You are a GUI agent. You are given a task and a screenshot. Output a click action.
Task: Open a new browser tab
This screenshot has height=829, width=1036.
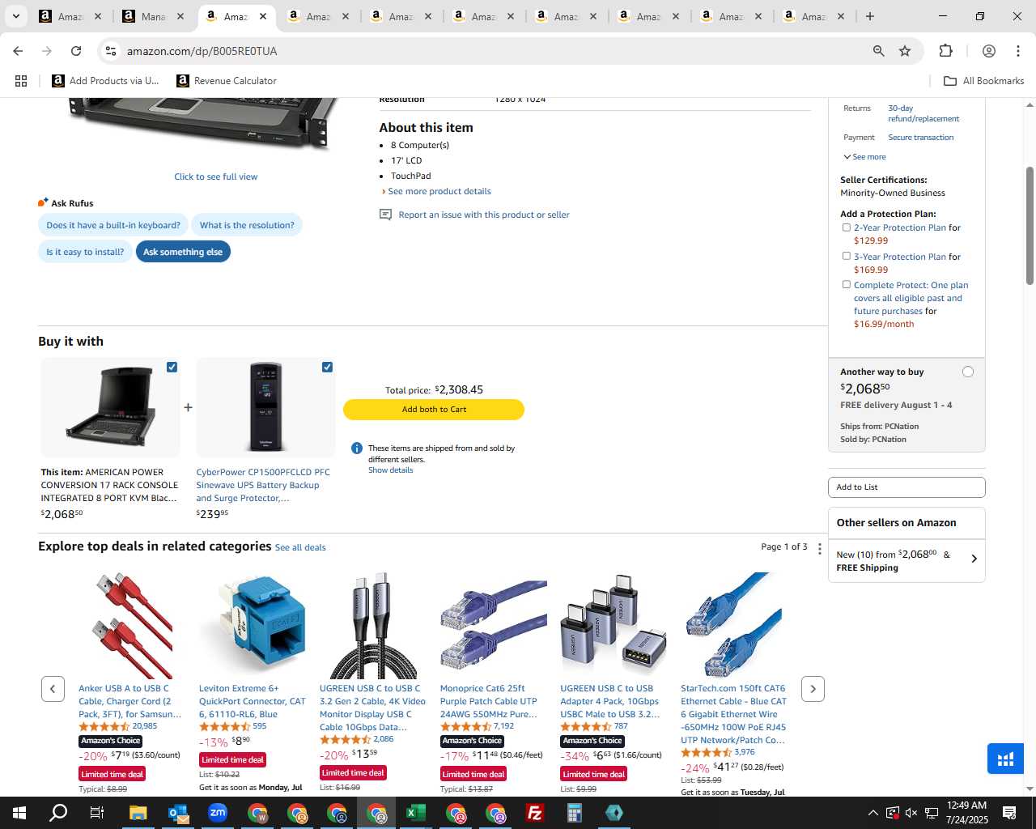coord(869,16)
